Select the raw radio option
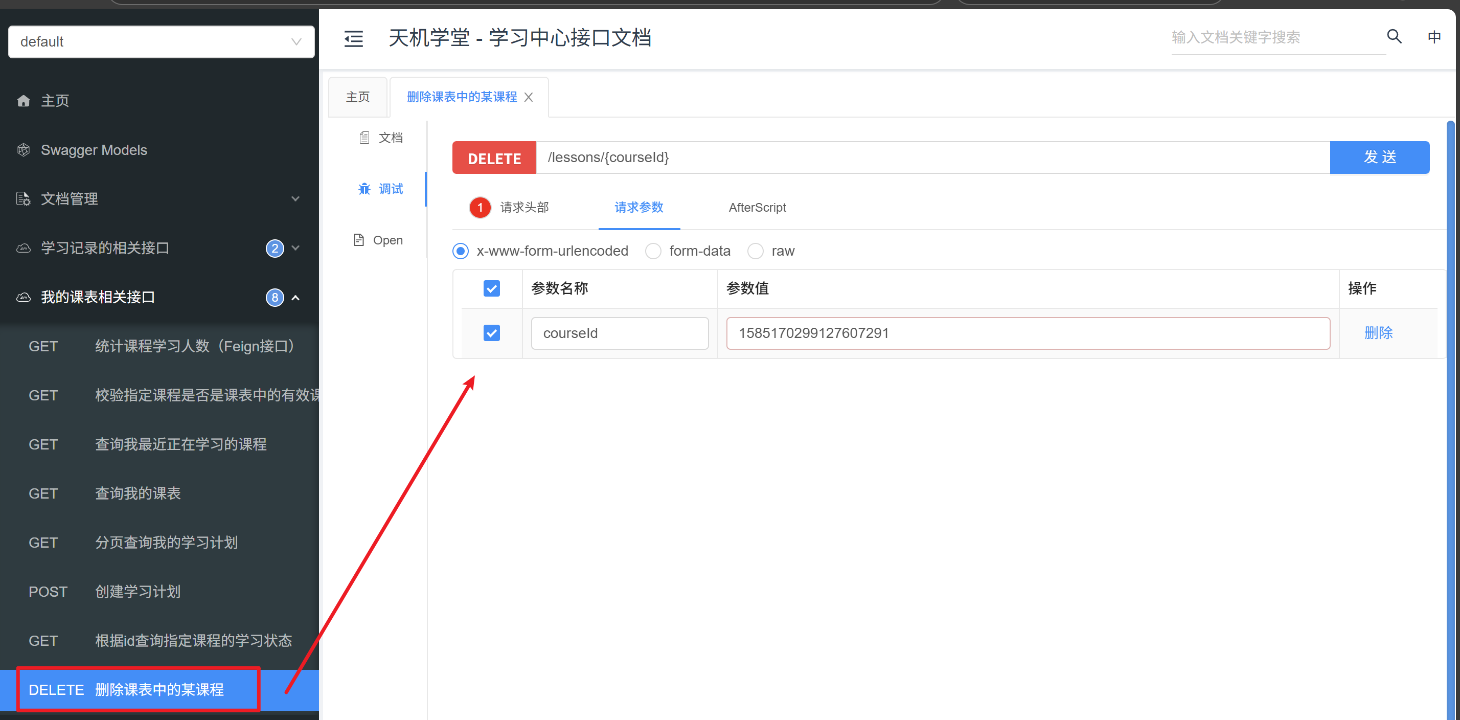Image resolution: width=1460 pixels, height=720 pixels. tap(755, 251)
